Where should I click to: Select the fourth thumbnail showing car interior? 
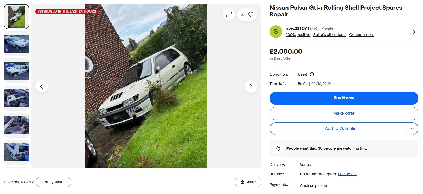point(16,98)
